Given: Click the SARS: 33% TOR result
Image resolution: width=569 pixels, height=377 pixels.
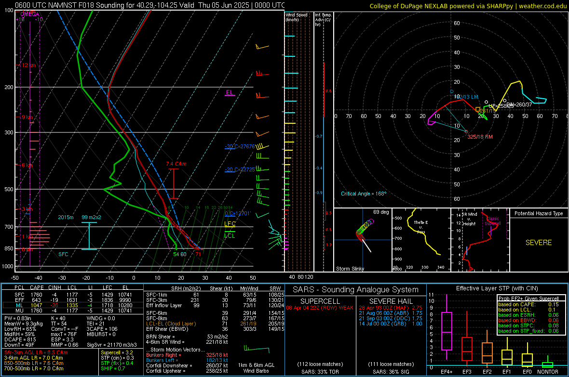Looking at the screenshot, I should 320,372.
